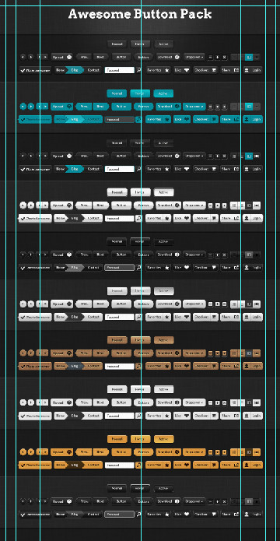Click the magnifier icon beside brown set's password field
The height and width of the screenshot is (541, 280).
[x=138, y=366]
